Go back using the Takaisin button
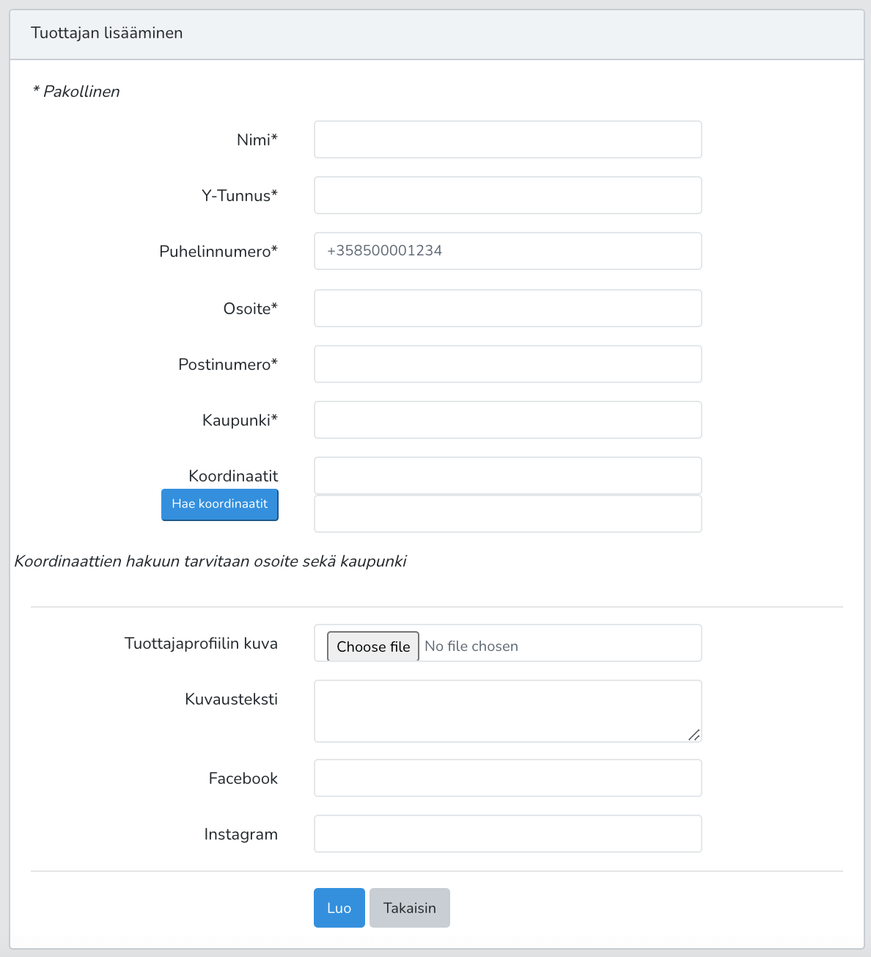871x957 pixels. coord(410,908)
